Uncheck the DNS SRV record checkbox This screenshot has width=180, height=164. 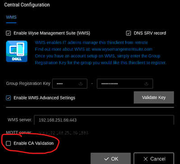128,33
